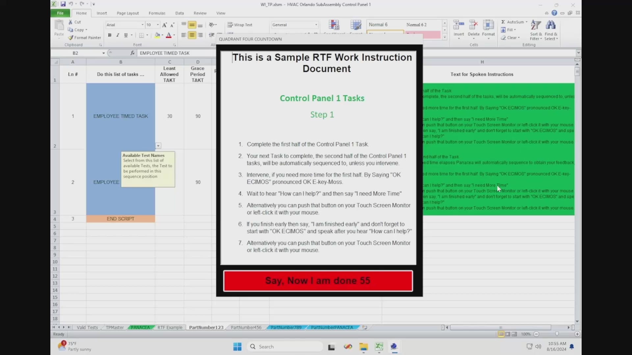
Task: Expand the cell styles gallery More arrow
Action: click(444, 37)
